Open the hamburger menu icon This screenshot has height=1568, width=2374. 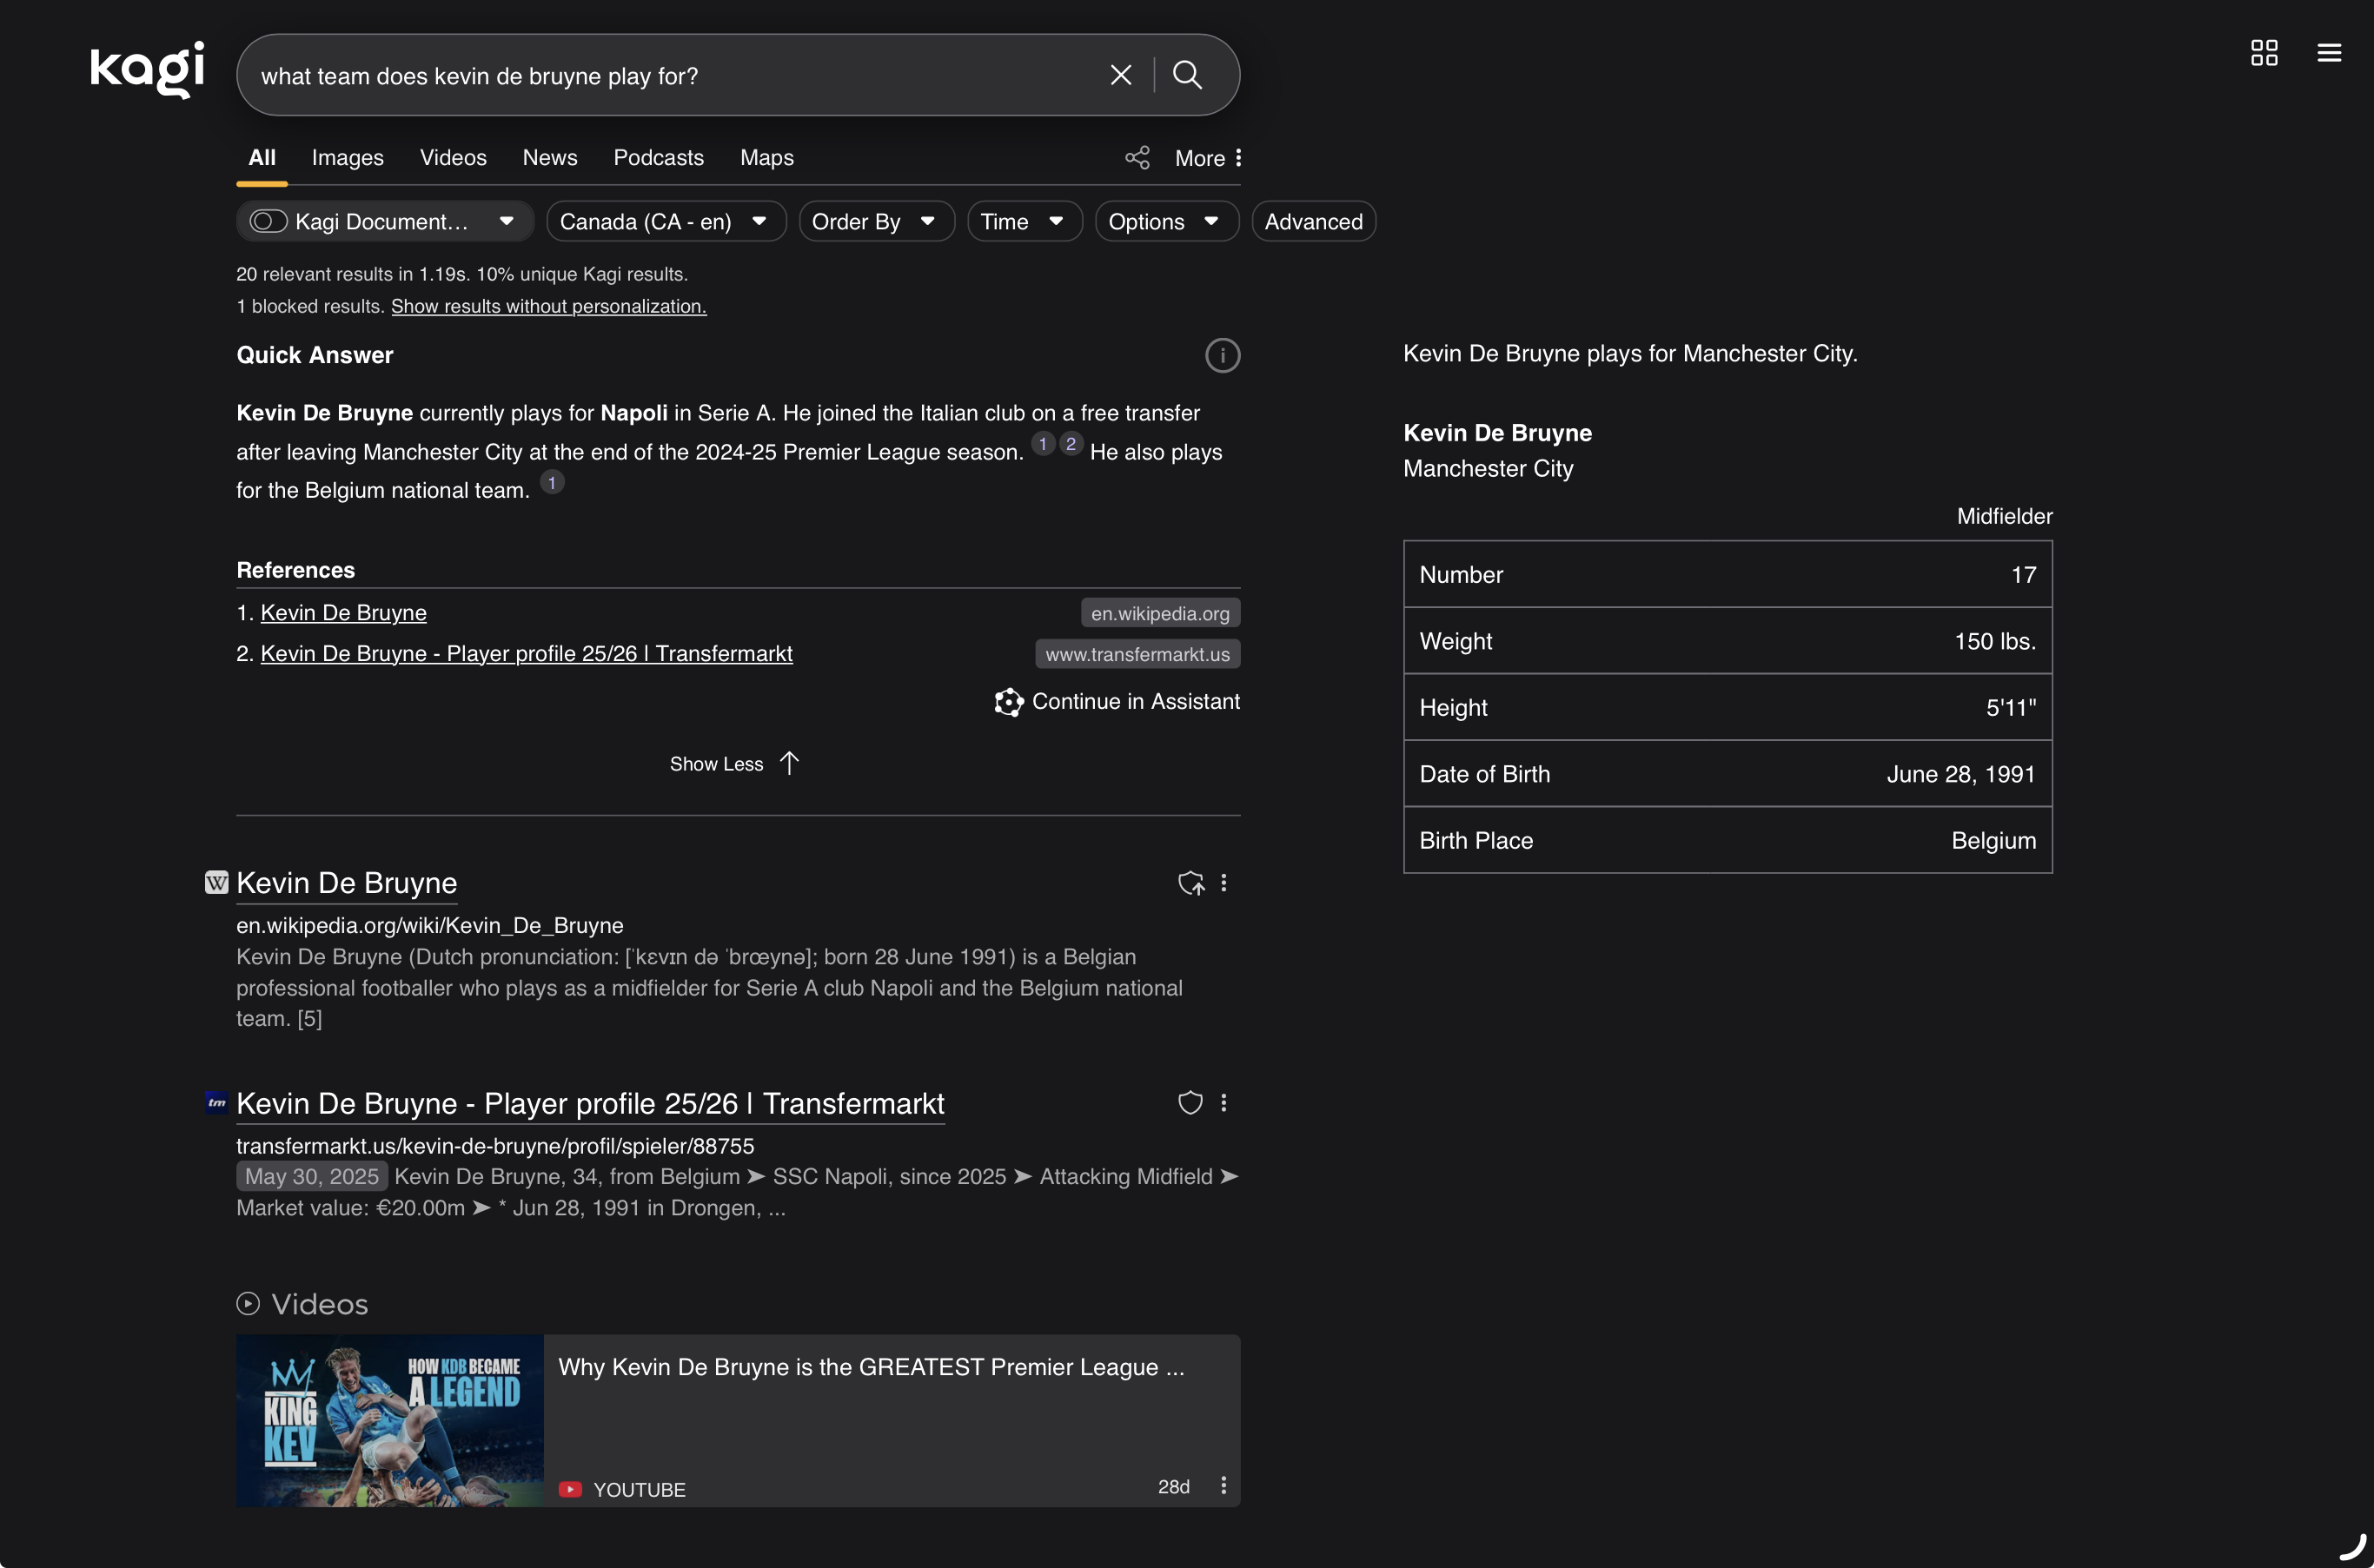[2329, 53]
